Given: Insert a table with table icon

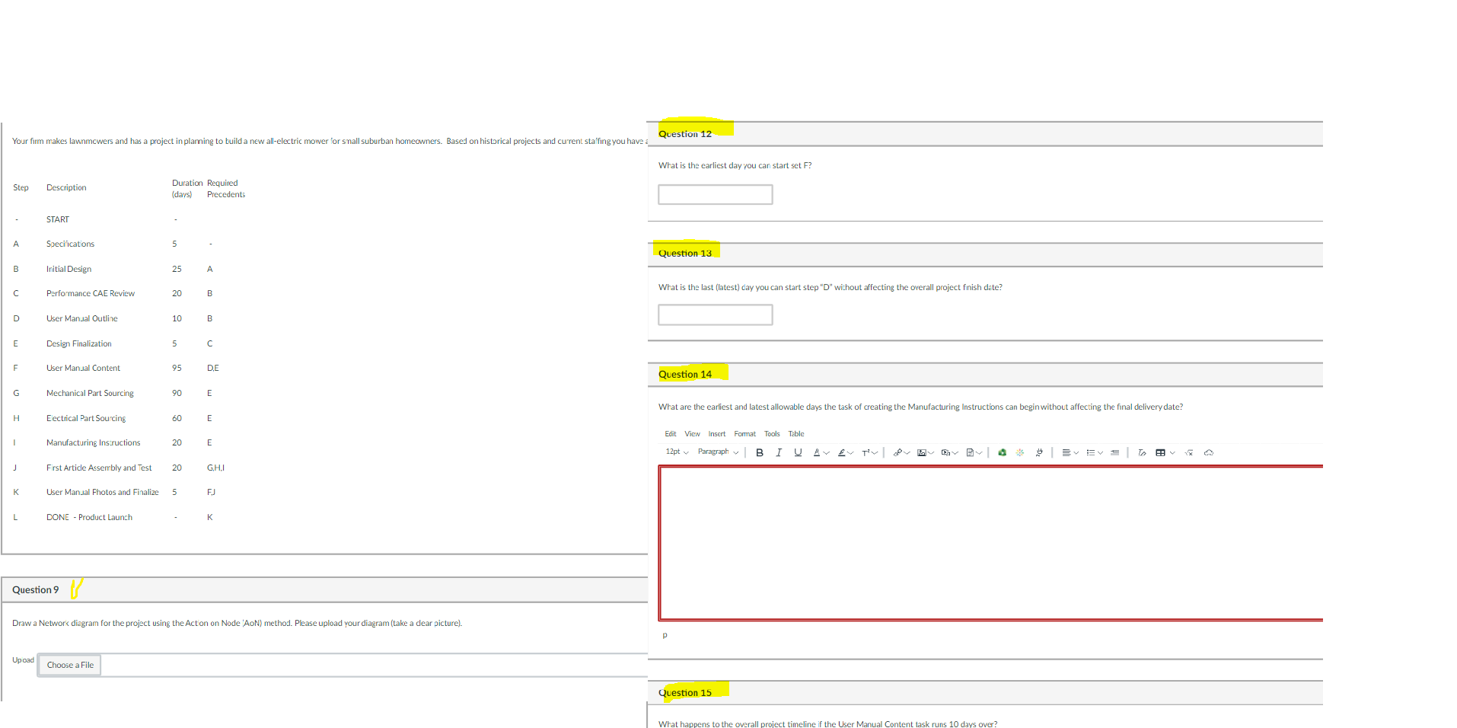Looking at the screenshot, I should point(1161,452).
